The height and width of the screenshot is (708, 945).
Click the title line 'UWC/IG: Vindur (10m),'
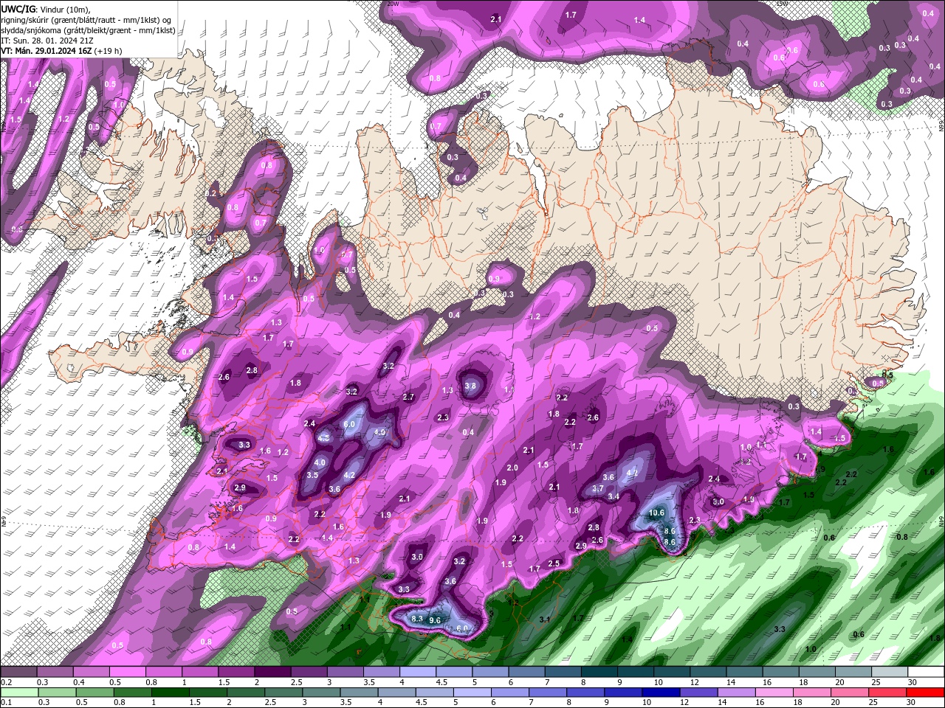pos(47,9)
